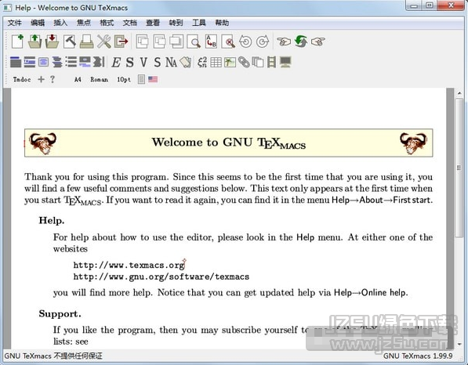Apply emphasis with the italic E icon
The height and width of the screenshot is (365, 468).
tap(116, 63)
